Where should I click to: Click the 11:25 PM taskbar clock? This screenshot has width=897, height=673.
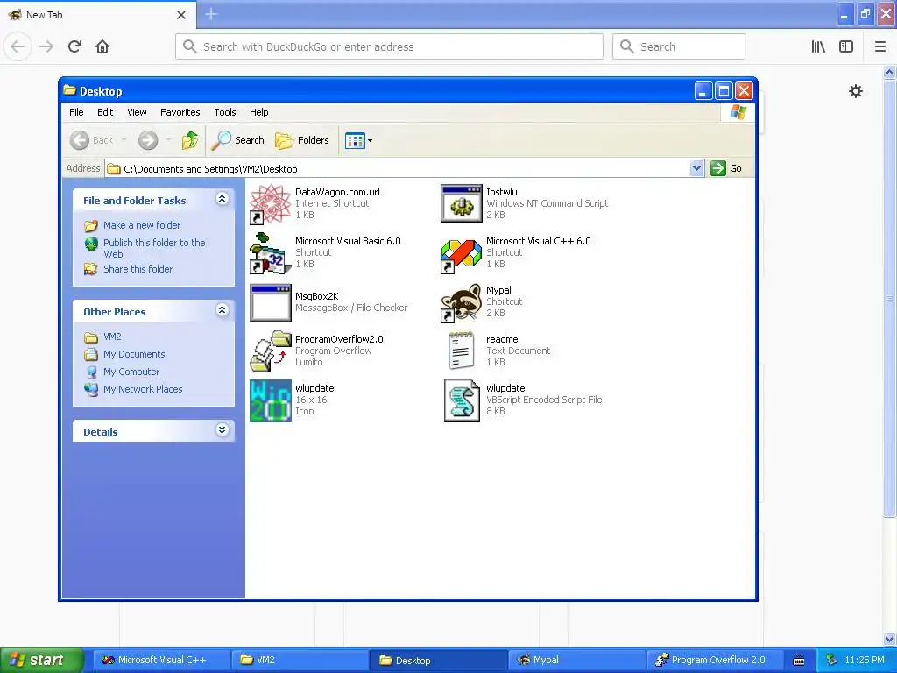pyautogui.click(x=865, y=660)
